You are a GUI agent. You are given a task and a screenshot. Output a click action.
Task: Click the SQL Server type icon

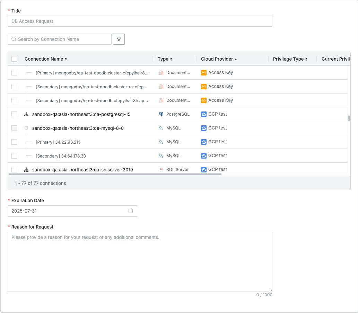click(x=161, y=170)
